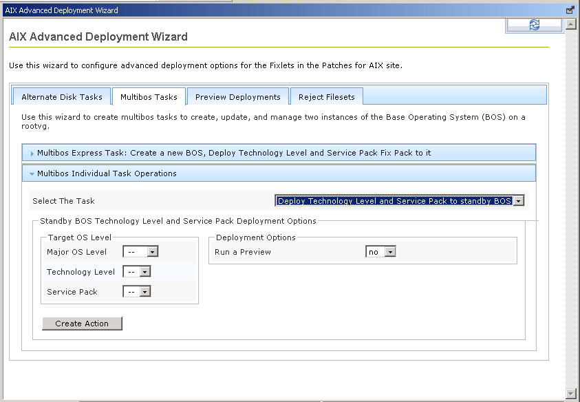Image resolution: width=580 pixels, height=402 pixels.
Task: Go to the Reject Filesets tab
Action: point(327,97)
